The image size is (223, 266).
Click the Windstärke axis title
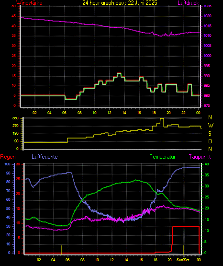click(x=29, y=3)
